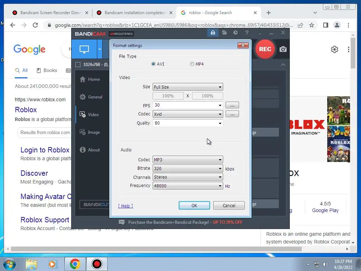The width and height of the screenshot is (361, 271).
Task: Close the Format settings dialog with X
Action: pyautogui.click(x=243, y=46)
